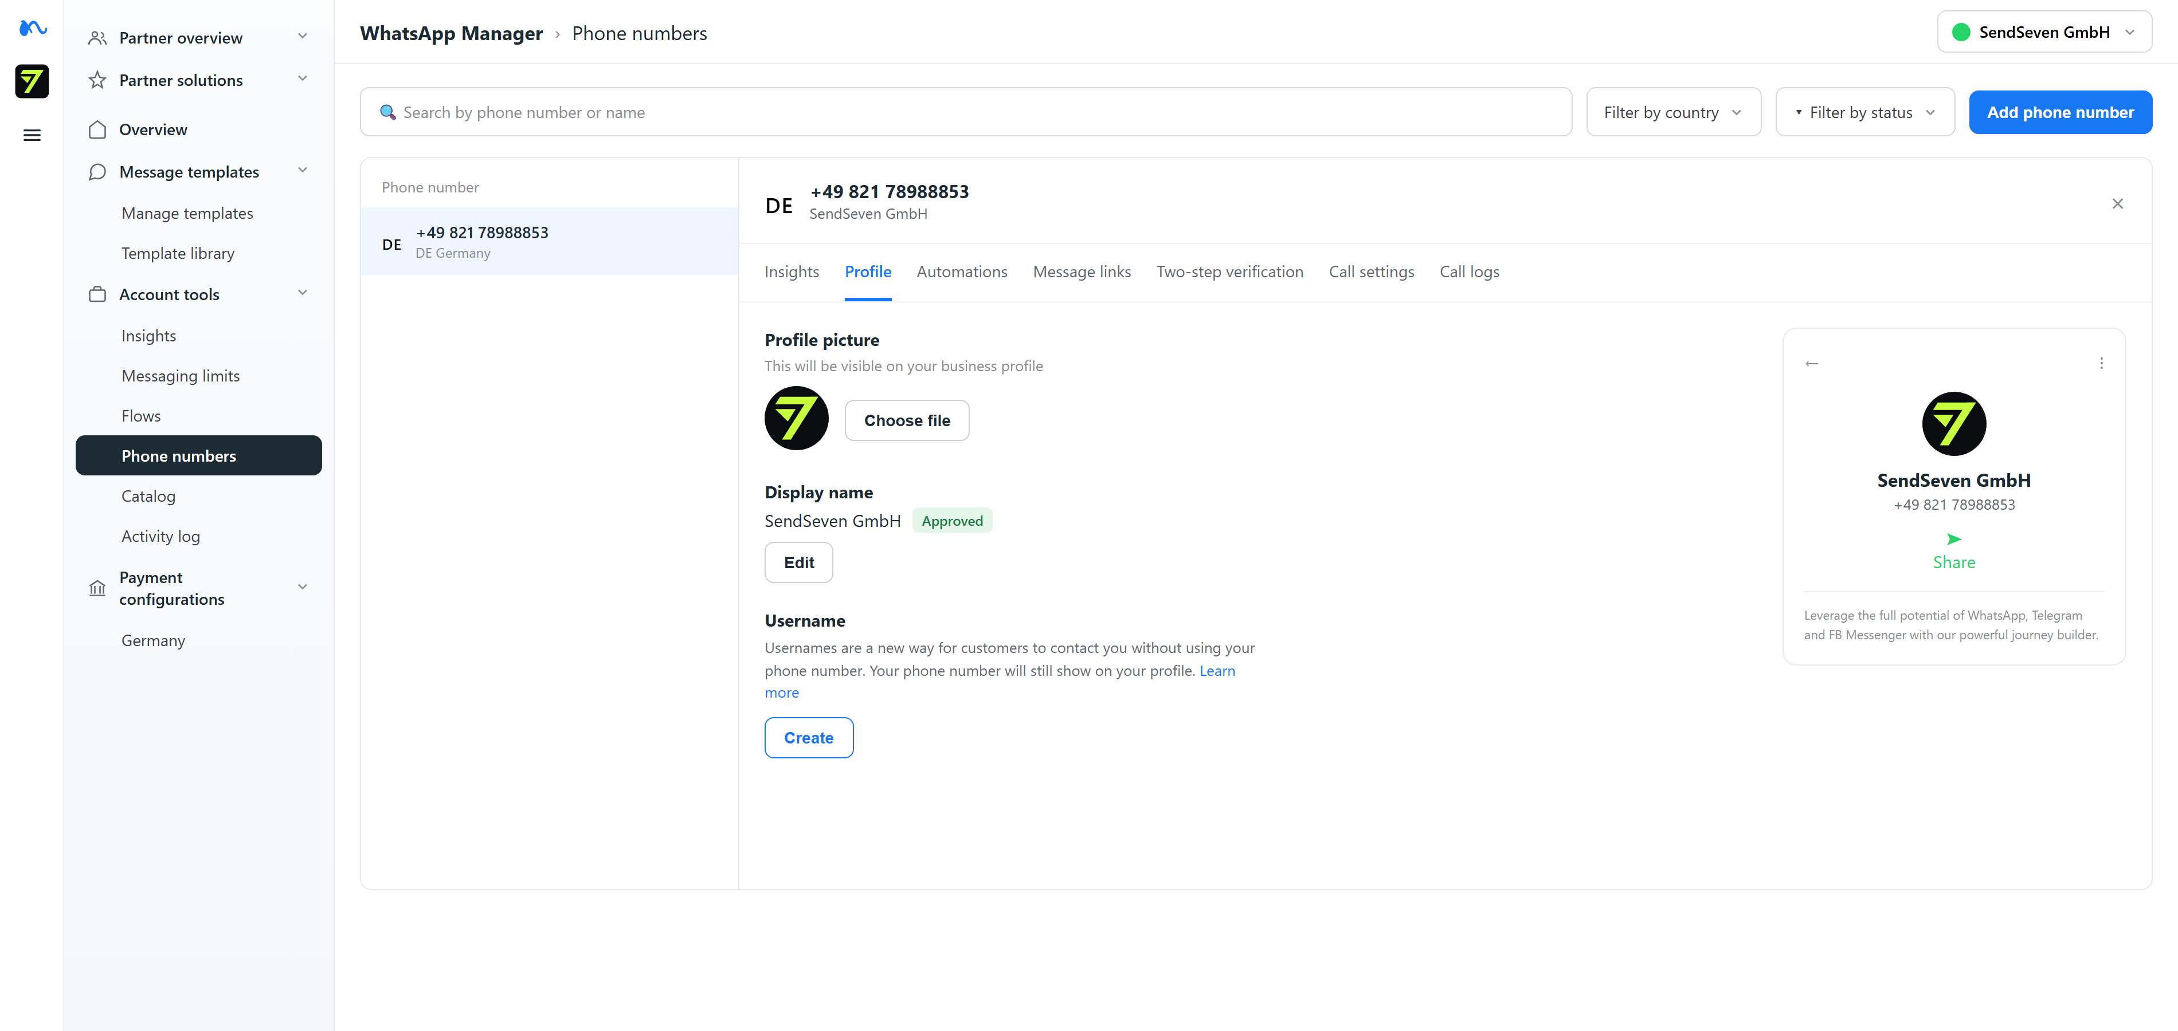2178x1031 pixels.
Task: Focus the phone number search field
Action: [966, 112]
